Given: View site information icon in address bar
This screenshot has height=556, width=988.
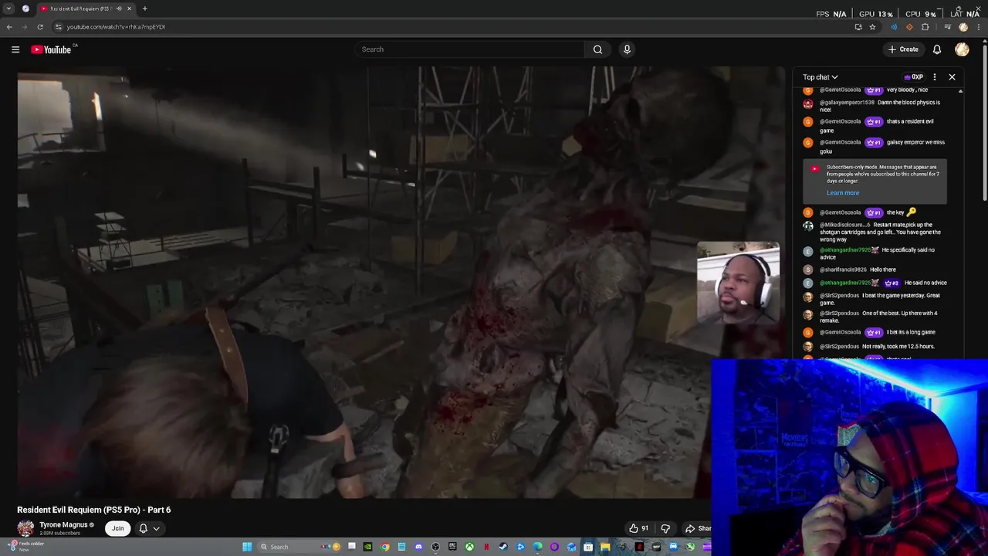Looking at the screenshot, I should (x=58, y=27).
